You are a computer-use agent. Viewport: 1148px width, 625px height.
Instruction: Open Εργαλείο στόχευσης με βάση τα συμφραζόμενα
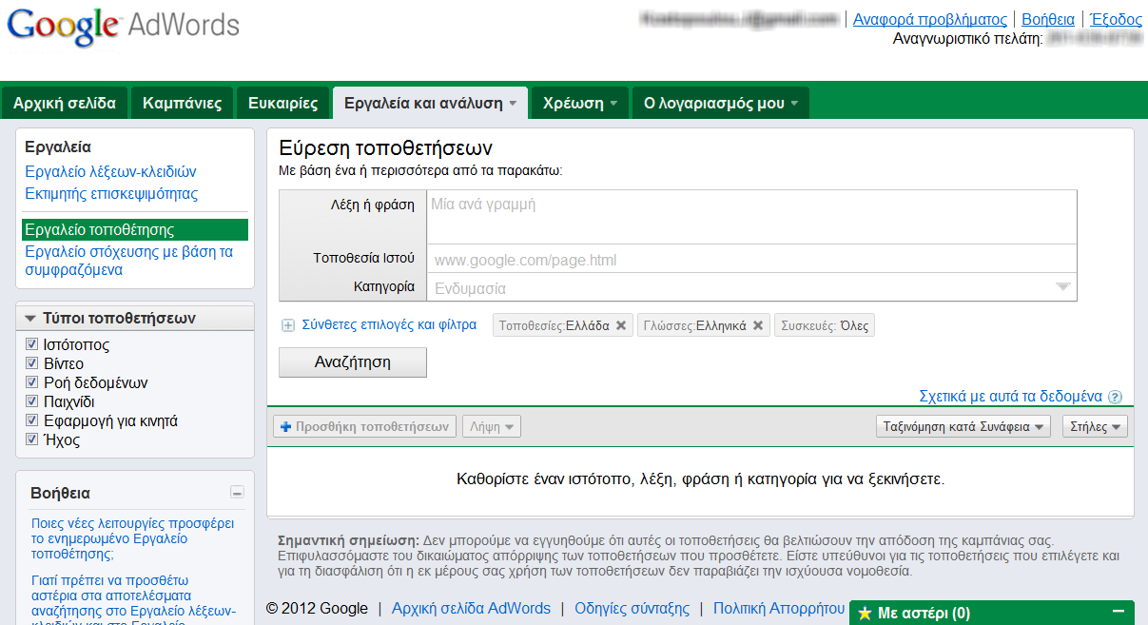pyautogui.click(x=128, y=261)
